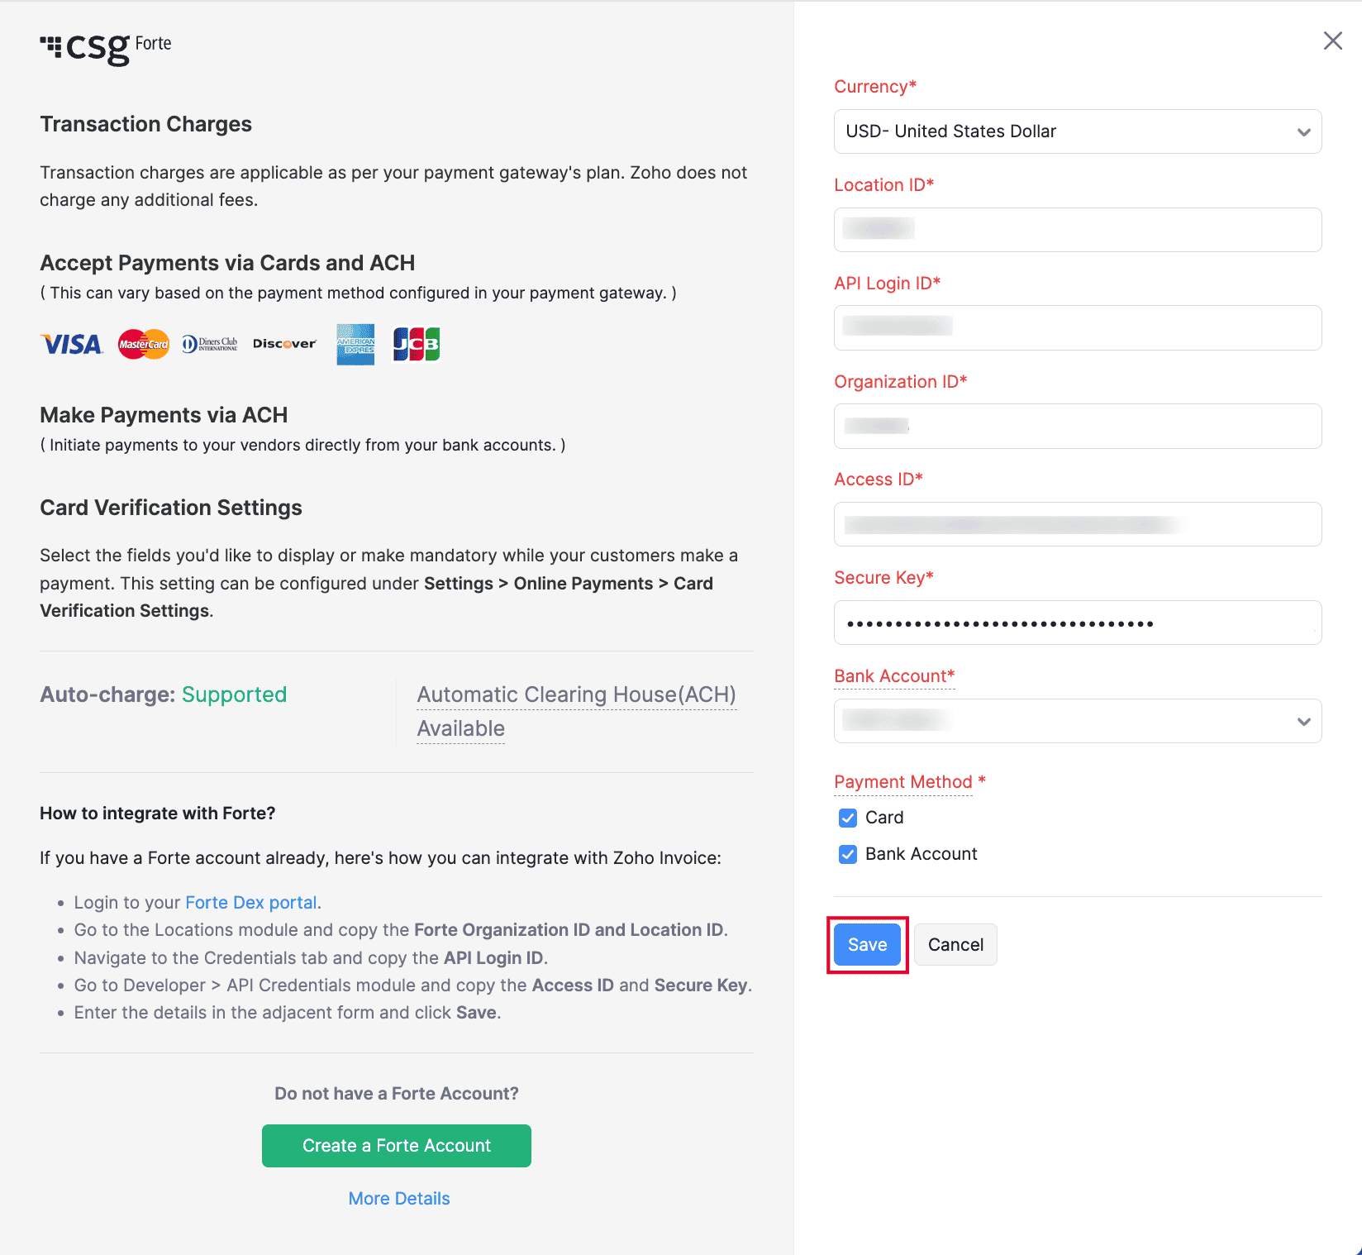
Task: Expand the Bank Account dropdown
Action: pos(1077,721)
